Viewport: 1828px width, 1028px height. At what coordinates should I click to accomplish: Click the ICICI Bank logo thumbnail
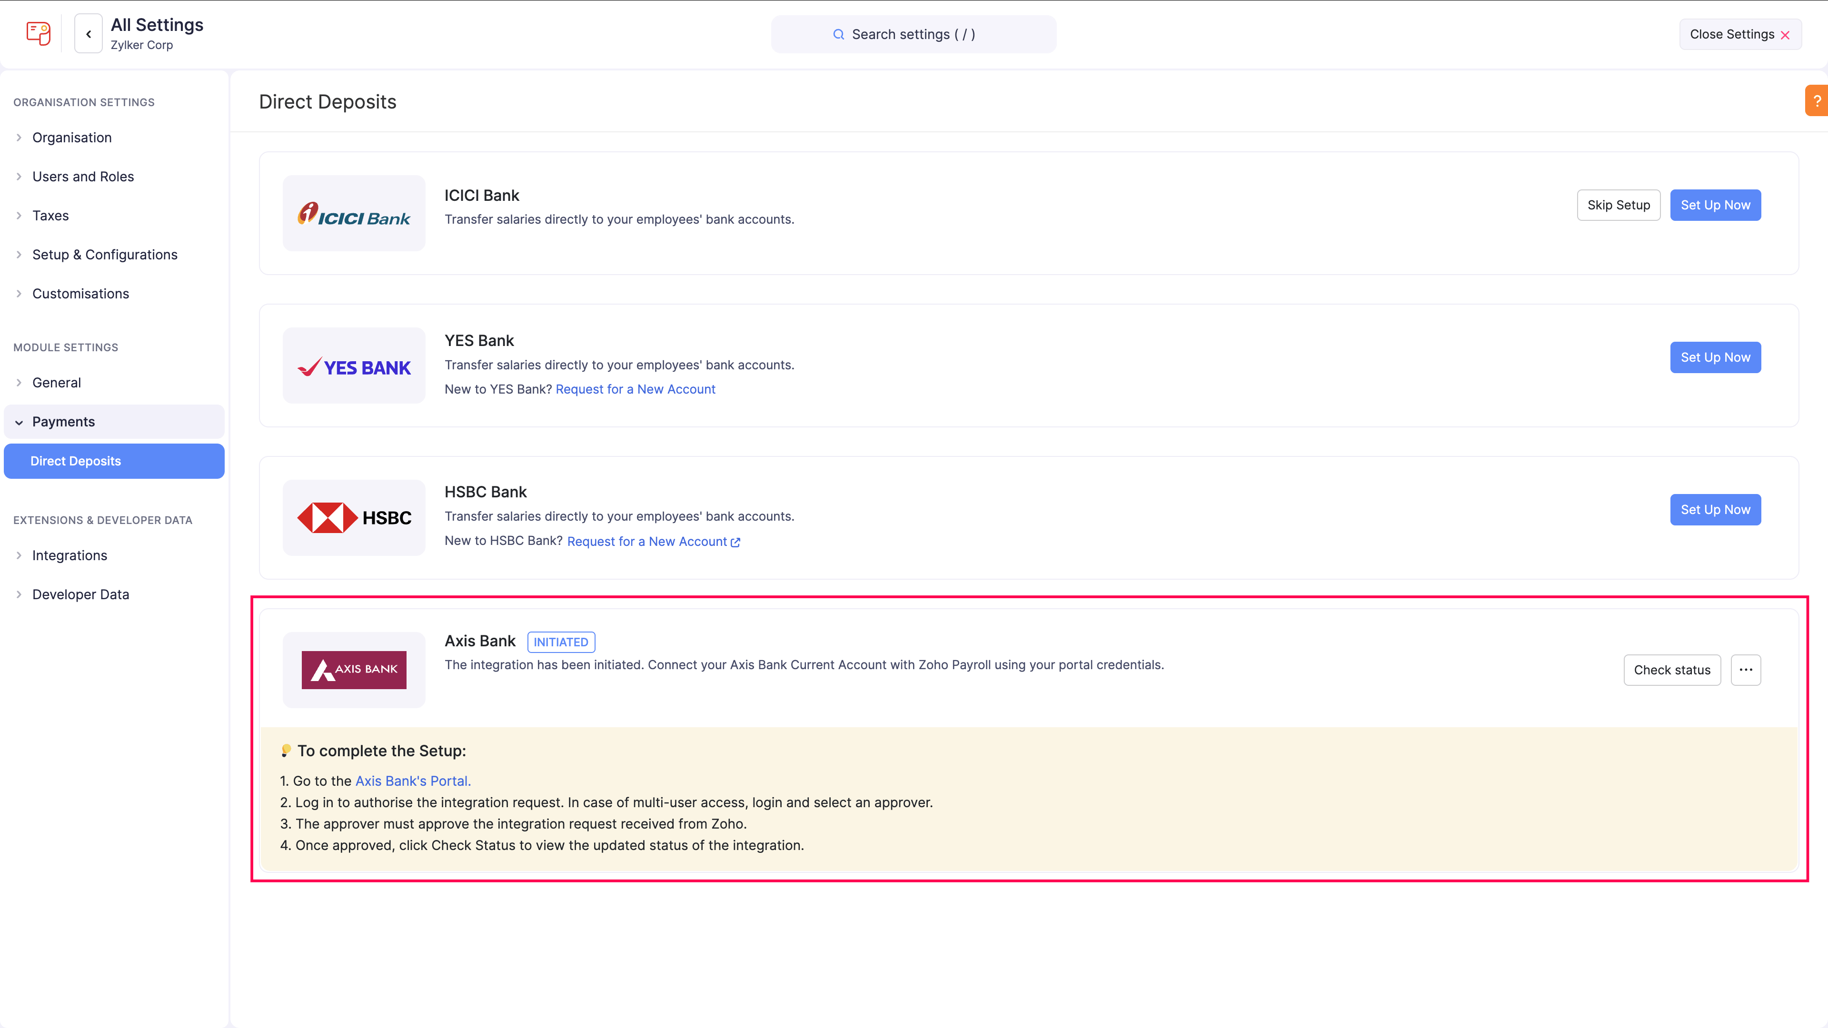tap(354, 213)
